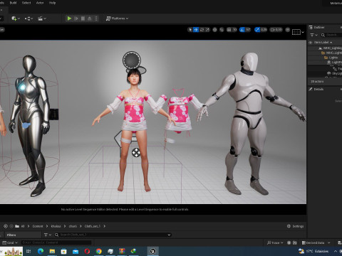Screen dimensions: 342x256
Task: Click the viewport layout four-pane icon
Action: (x=288, y=30)
